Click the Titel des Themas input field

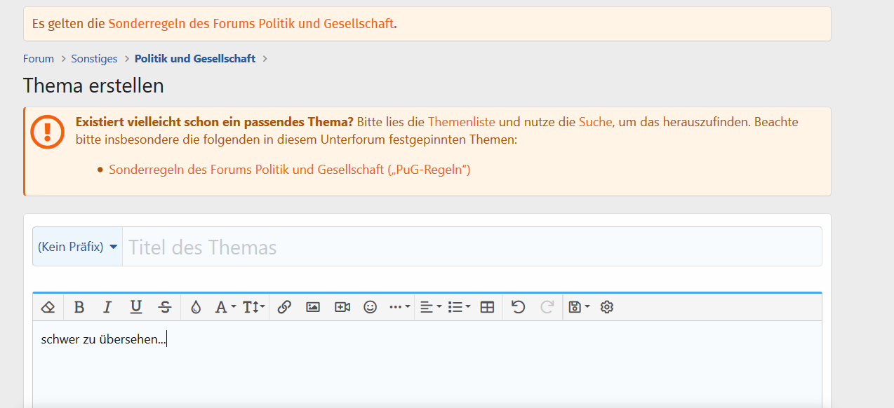472,247
